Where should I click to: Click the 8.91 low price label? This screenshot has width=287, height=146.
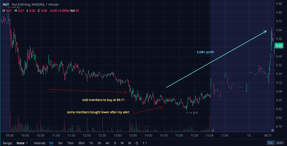pos(196,113)
